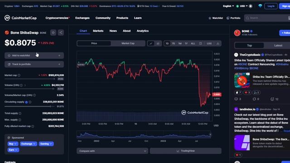This screenshot has height=163, width=290.
Task: Open the reaction counter showing 12
Action: (x=275, y=99)
